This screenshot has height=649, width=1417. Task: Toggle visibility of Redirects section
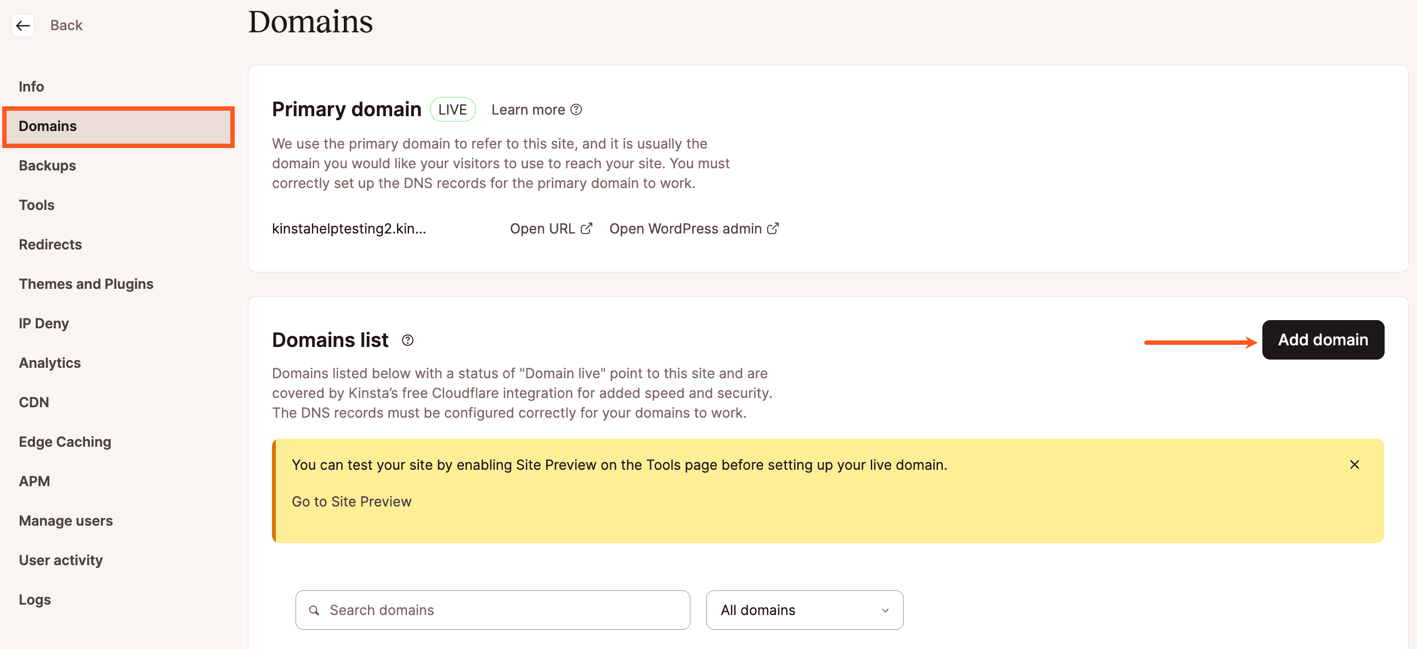click(x=50, y=244)
